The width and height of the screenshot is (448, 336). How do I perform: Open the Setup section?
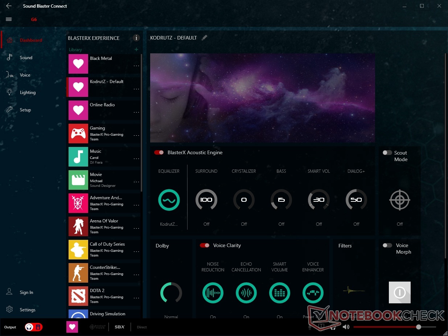coord(25,110)
